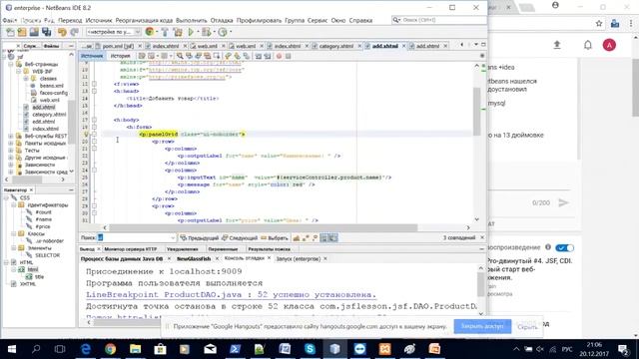
Task: Expand the Зависимости project node
Action: click(x=11, y=165)
